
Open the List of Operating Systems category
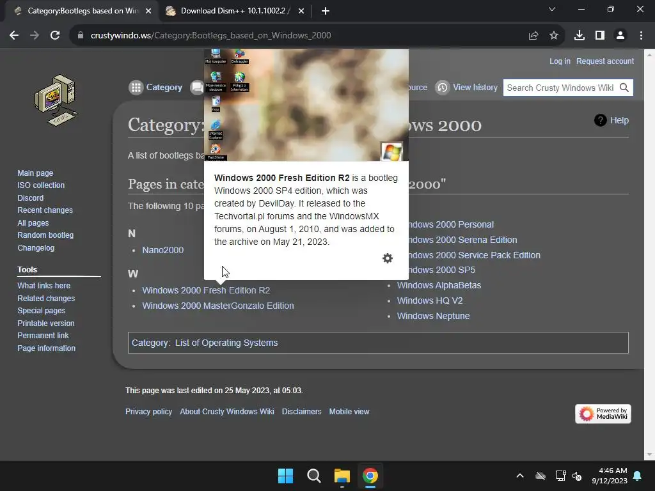(226, 343)
